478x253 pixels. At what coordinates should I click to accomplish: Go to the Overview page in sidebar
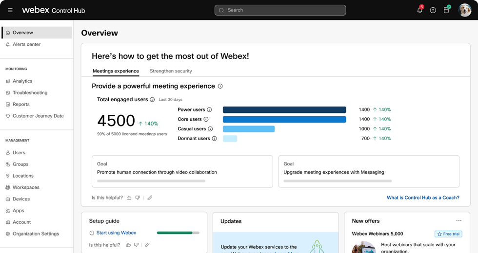coord(37,33)
